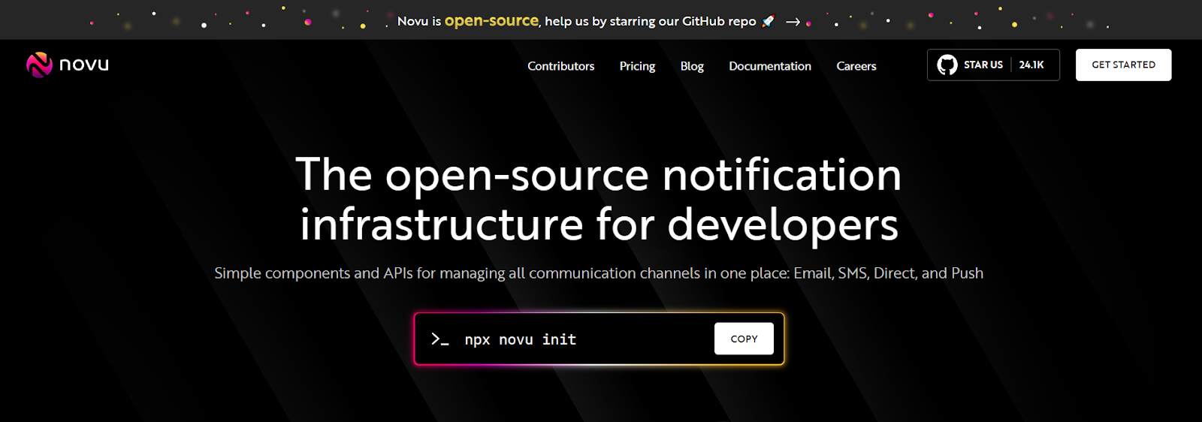Screen dimensions: 1202x422
Task: Click the Simple components and APIs subtitle
Action: [x=599, y=273]
